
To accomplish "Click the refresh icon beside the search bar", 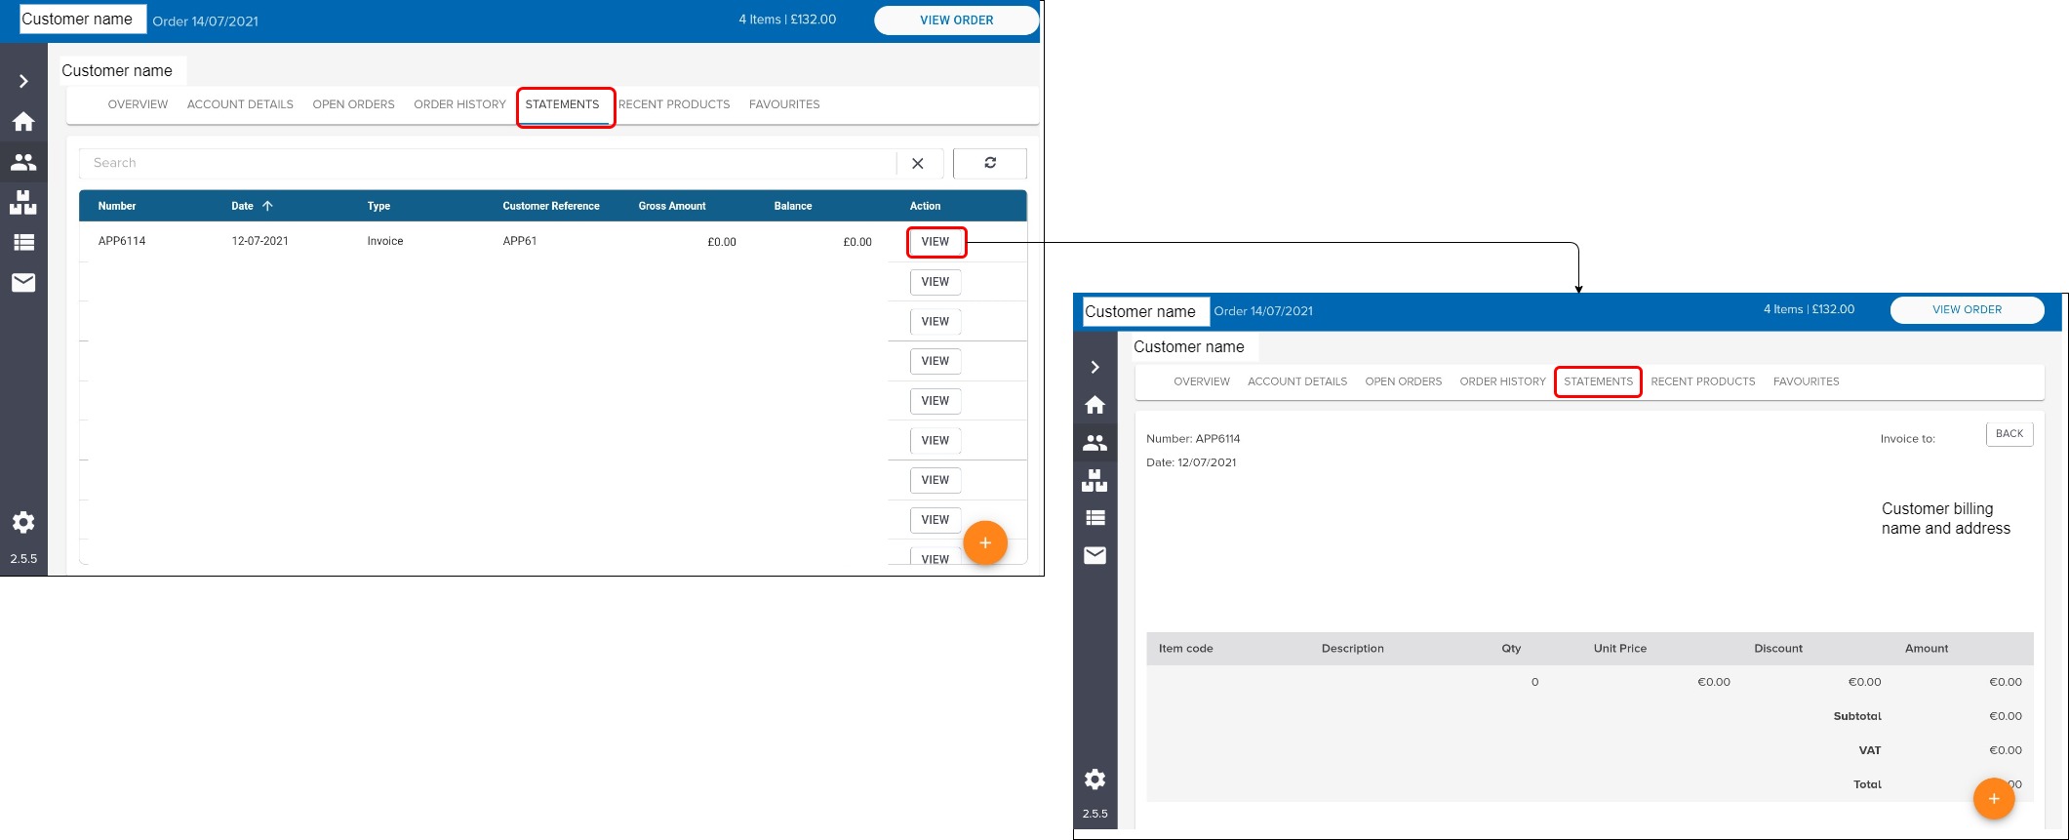I will (x=989, y=163).
